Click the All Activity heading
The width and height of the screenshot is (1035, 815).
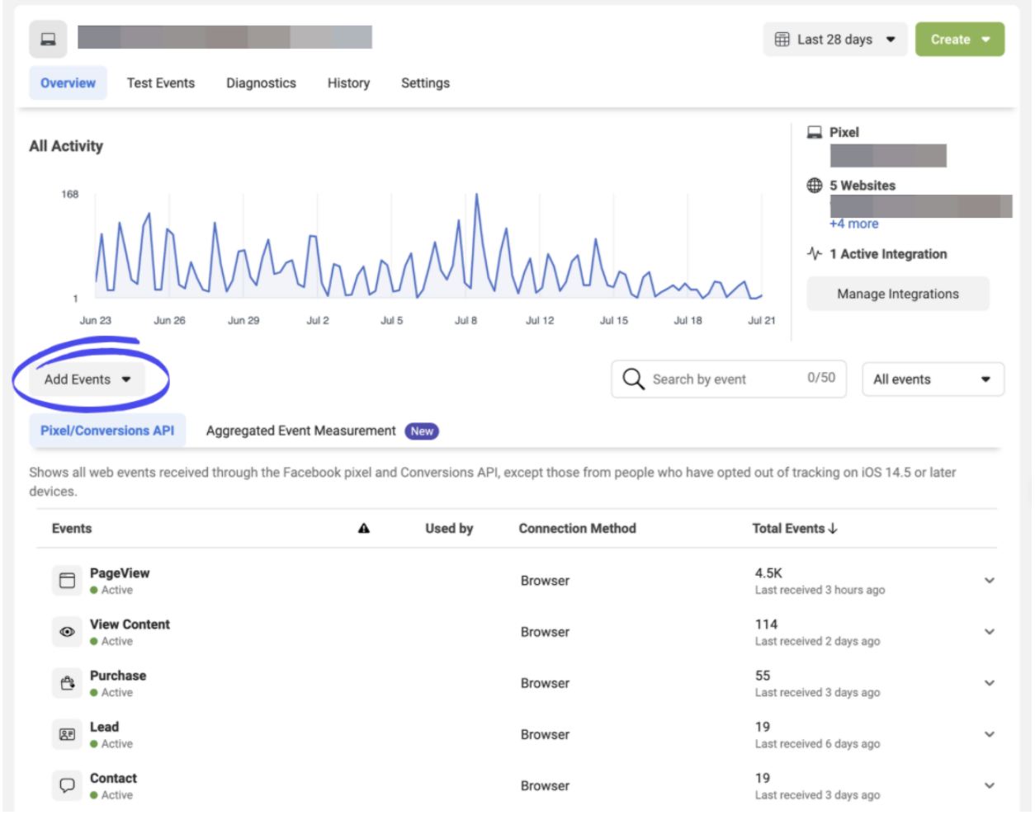(66, 146)
